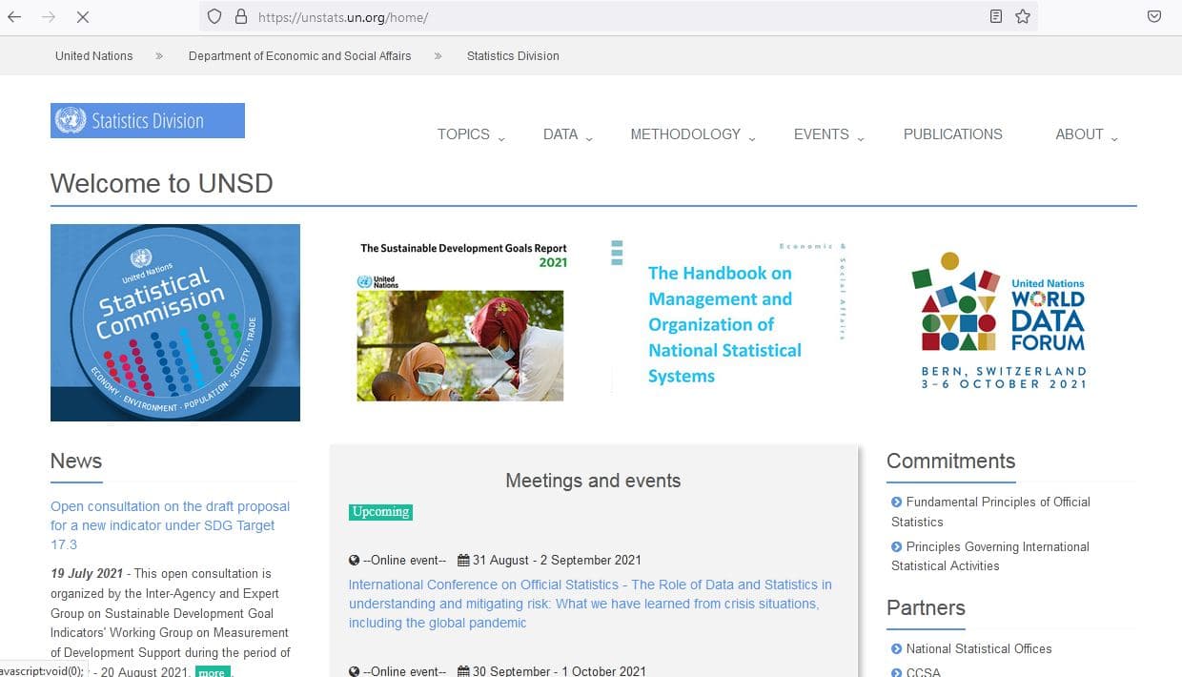Click the bullet icon beside CCSA
The width and height of the screenshot is (1182, 677).
pyautogui.click(x=896, y=672)
